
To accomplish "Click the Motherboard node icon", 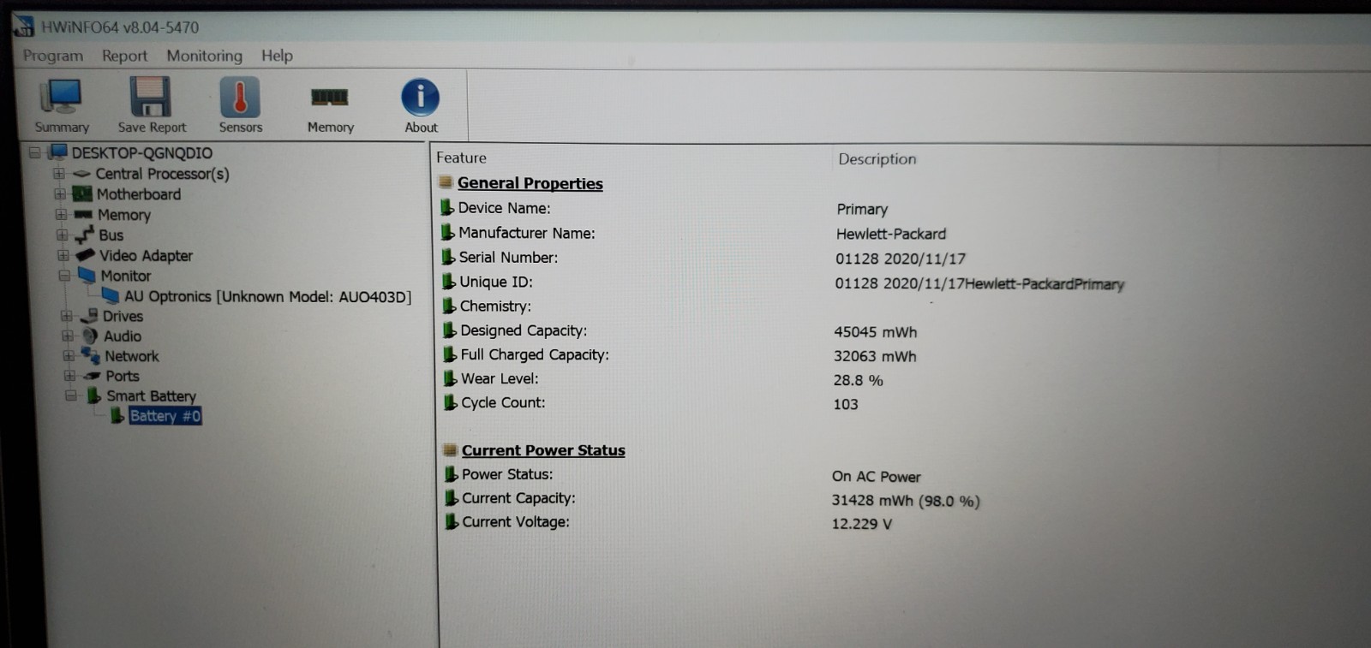I will pyautogui.click(x=82, y=194).
